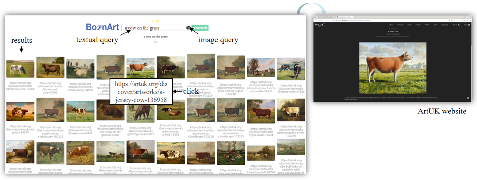This screenshot has width=477, height=180.
Task: Follow the cow-lying-on-the-ground-33801 link
Action: coord(110,129)
